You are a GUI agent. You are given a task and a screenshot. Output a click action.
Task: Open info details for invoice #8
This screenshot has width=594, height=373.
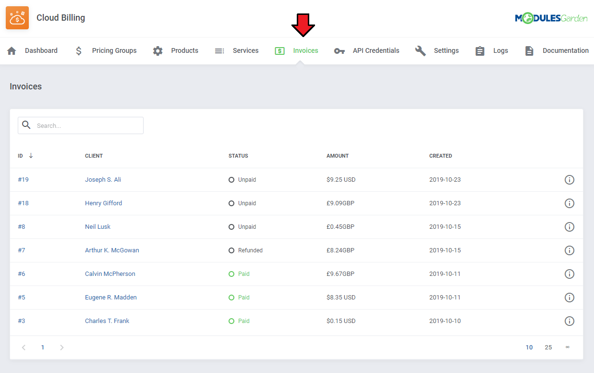coord(570,227)
